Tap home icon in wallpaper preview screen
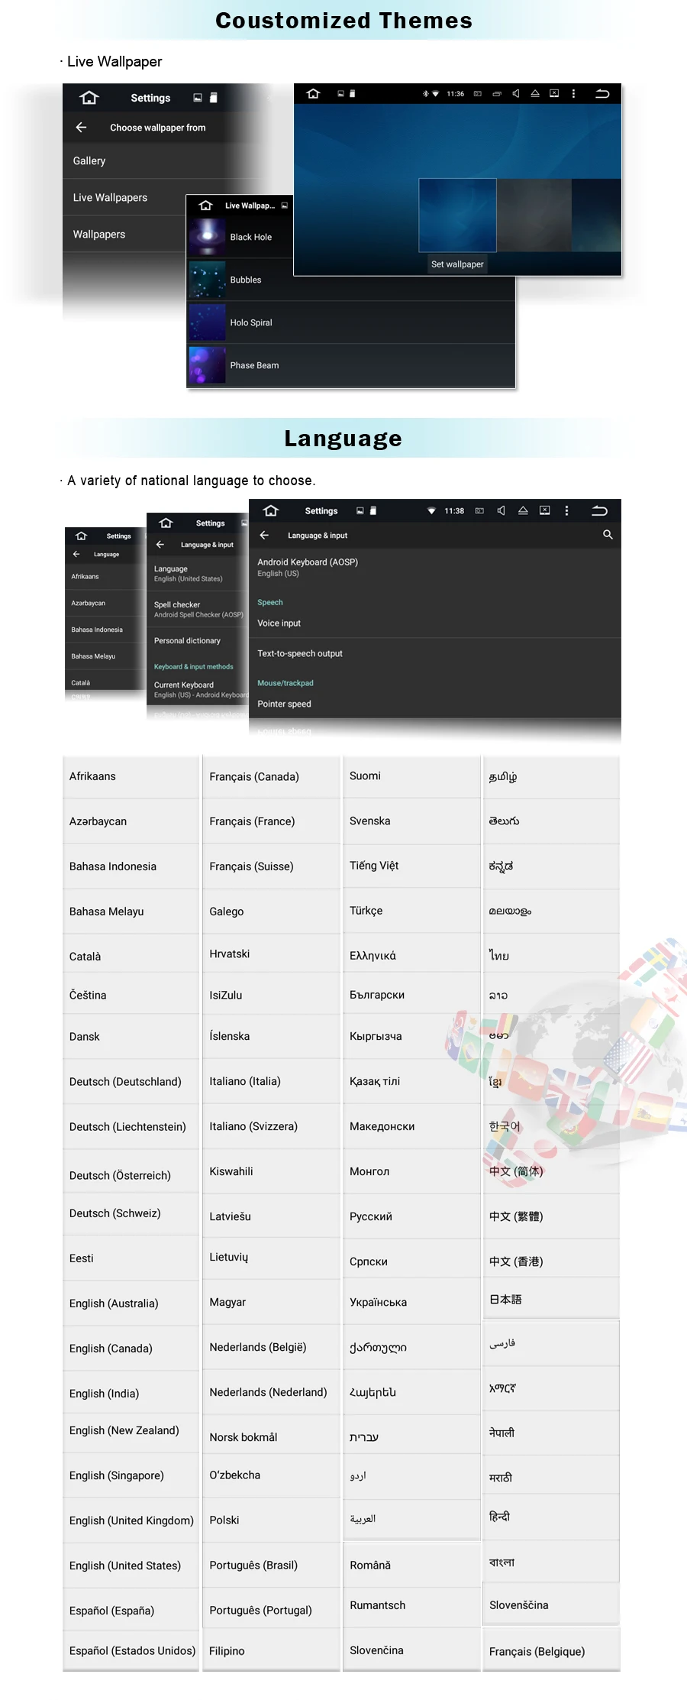This screenshot has height=1700, width=687. 313,94
